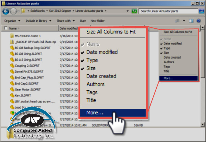Click the Burn toolbar button
Viewport: 206px width, 142px height.
click(x=83, y=21)
